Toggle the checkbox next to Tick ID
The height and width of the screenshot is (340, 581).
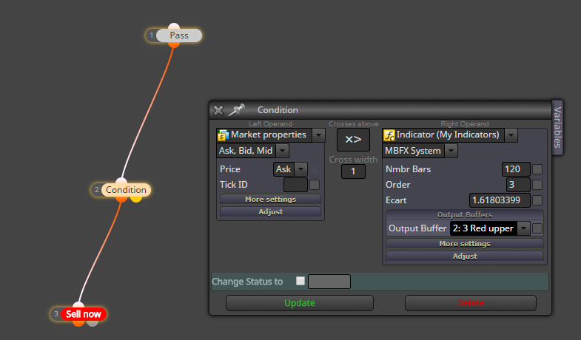315,185
